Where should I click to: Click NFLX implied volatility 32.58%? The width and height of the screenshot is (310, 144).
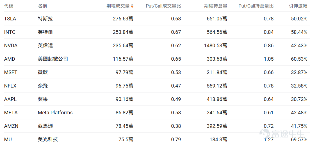(299, 86)
